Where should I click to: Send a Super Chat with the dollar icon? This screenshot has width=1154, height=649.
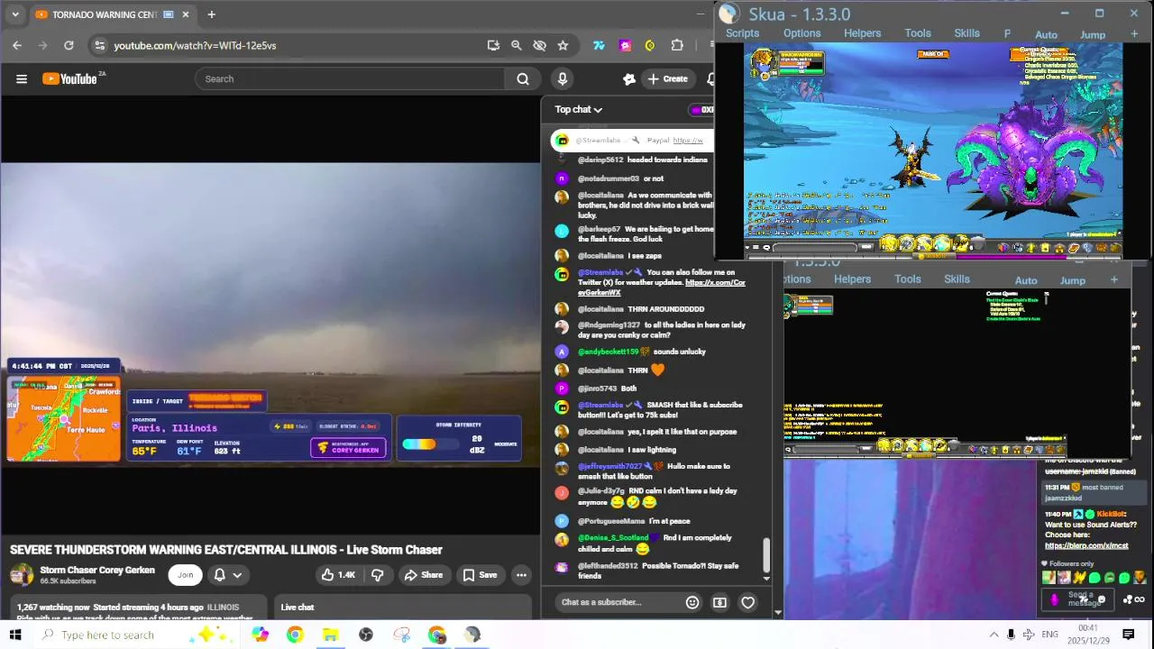(x=719, y=602)
